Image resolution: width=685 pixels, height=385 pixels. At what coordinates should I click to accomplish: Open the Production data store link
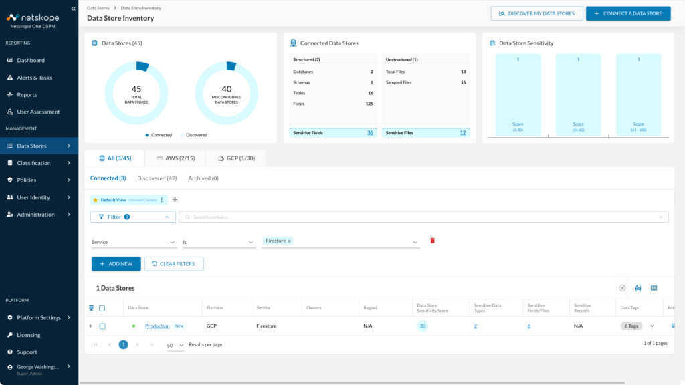157,326
